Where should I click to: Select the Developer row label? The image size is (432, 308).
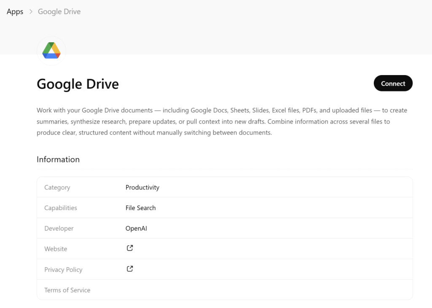[59, 228]
